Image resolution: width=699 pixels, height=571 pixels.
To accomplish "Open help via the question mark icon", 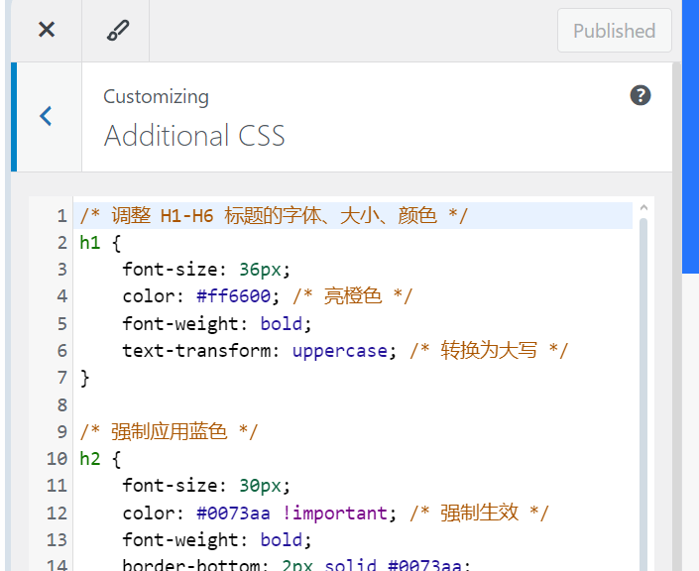I will click(641, 95).
